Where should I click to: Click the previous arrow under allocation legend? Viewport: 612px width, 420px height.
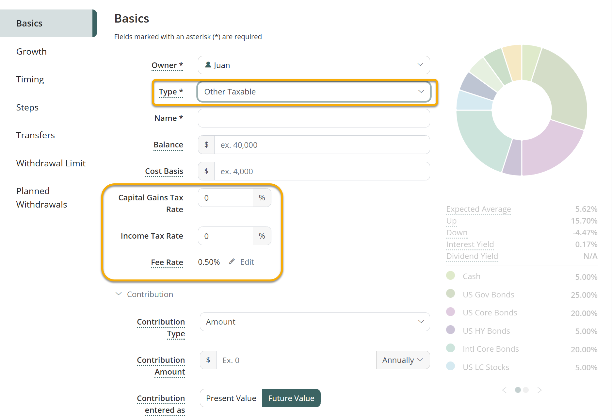tap(505, 390)
